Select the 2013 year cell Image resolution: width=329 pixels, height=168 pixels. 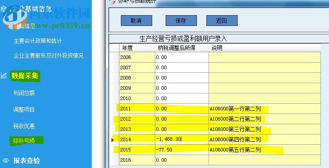point(137,129)
